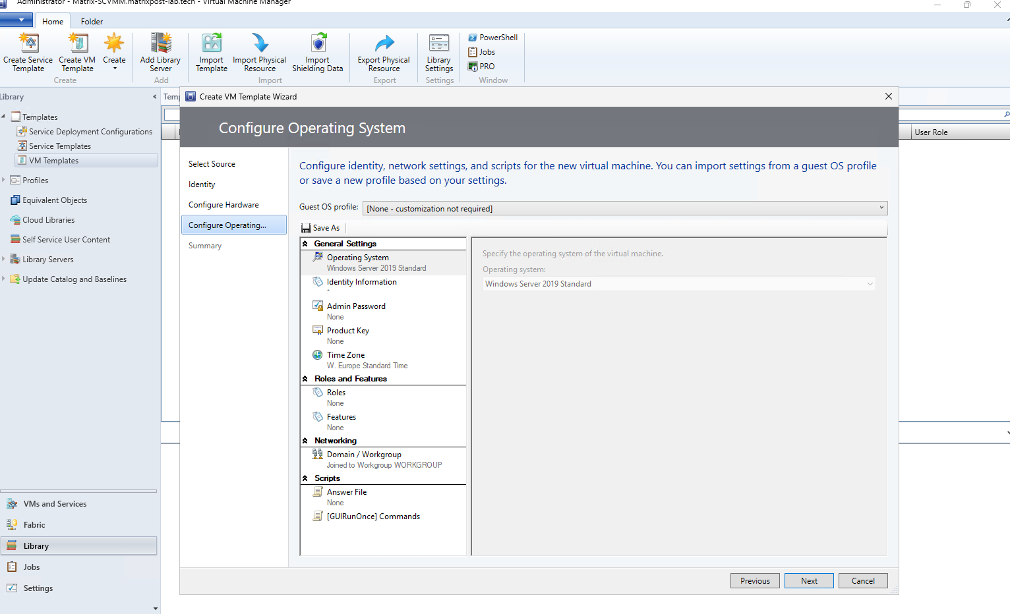
Task: Select the Roles setting
Action: point(384,397)
